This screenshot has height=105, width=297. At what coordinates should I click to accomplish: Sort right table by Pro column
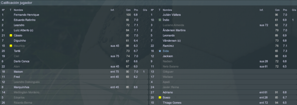click(285, 10)
